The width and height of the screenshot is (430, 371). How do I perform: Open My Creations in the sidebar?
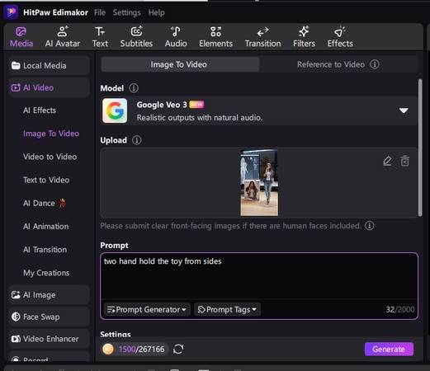point(46,273)
